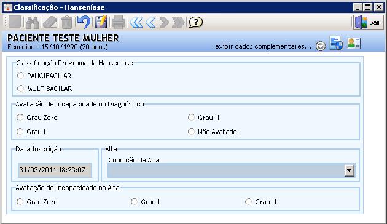
Task: Open help via the question mark bubble
Action: pos(196,22)
